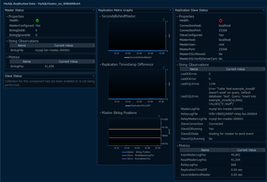Sort Master Metrics table by Name header
Screen dimensions: 267x182
27,62
